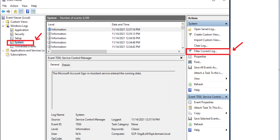The height and width of the screenshot is (140, 280).
Task: Click Attach Task To This Event icon
Action: pyautogui.click(x=190, y=108)
